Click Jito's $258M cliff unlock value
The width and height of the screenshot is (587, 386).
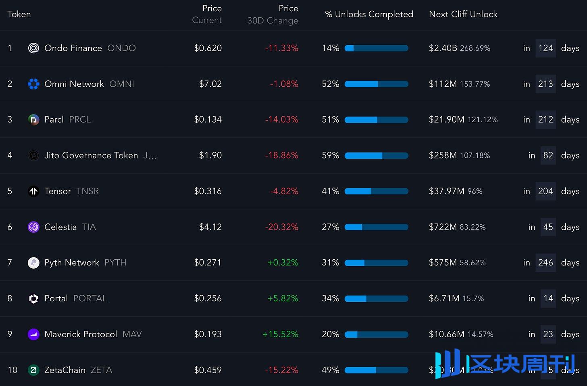click(x=443, y=155)
